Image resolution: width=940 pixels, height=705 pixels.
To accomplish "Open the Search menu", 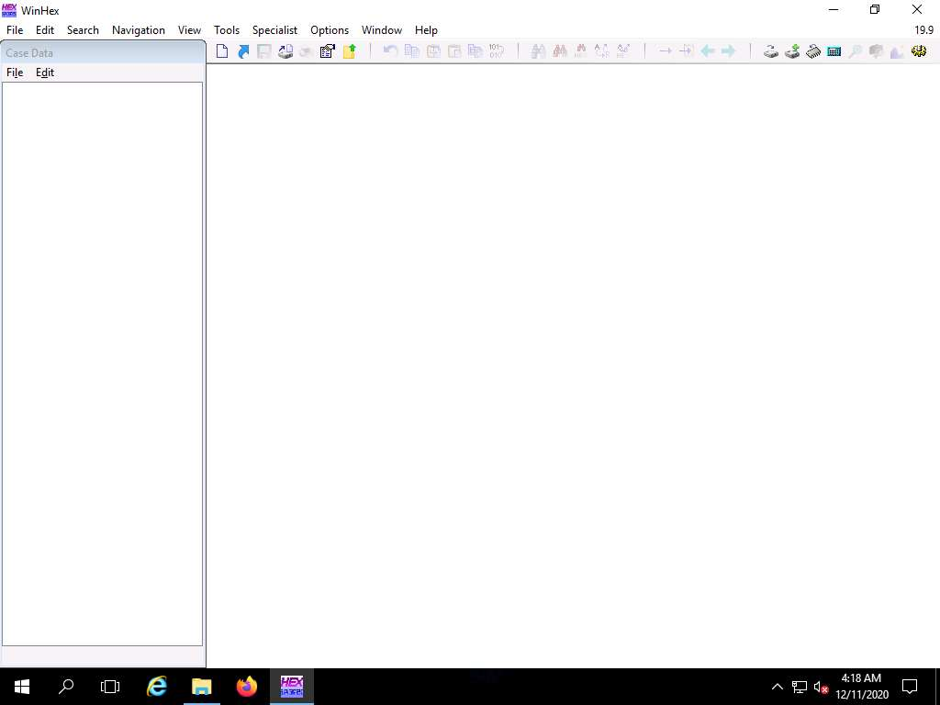I will [83, 30].
